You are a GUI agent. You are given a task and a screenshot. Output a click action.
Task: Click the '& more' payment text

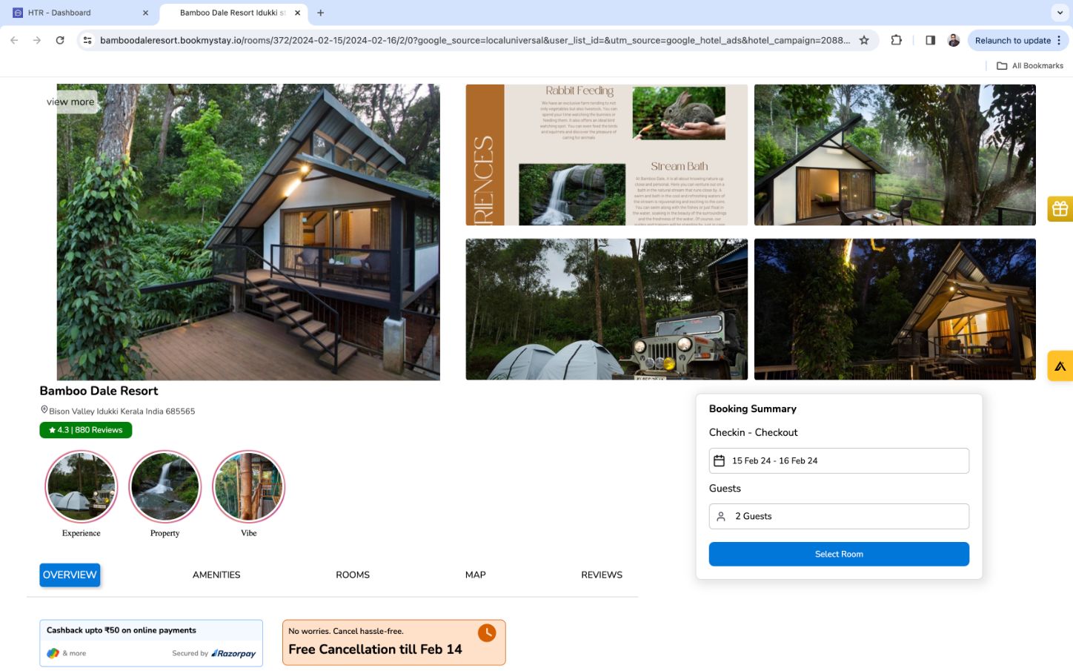(74, 653)
